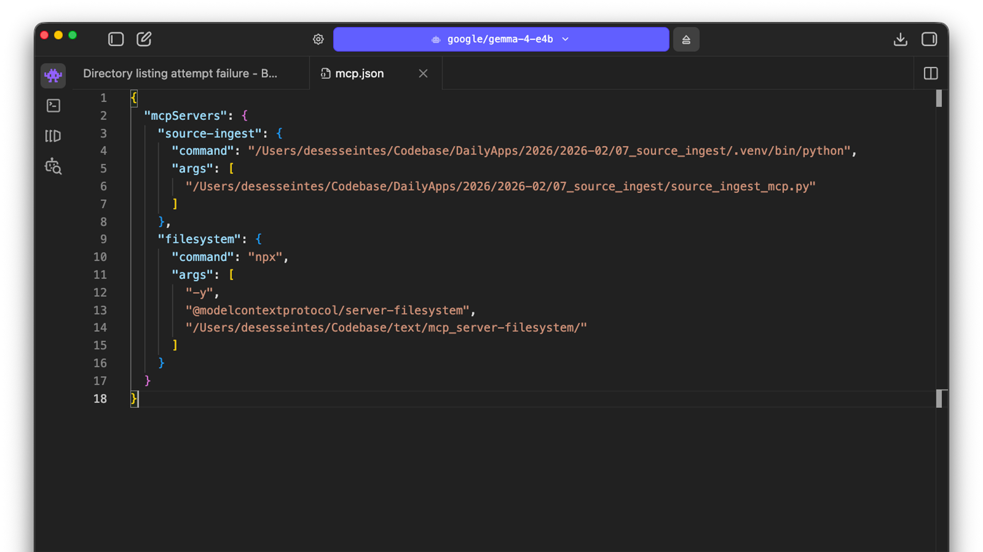This screenshot has width=983, height=552.
Task: Toggle the right sidebar panel
Action: point(929,39)
